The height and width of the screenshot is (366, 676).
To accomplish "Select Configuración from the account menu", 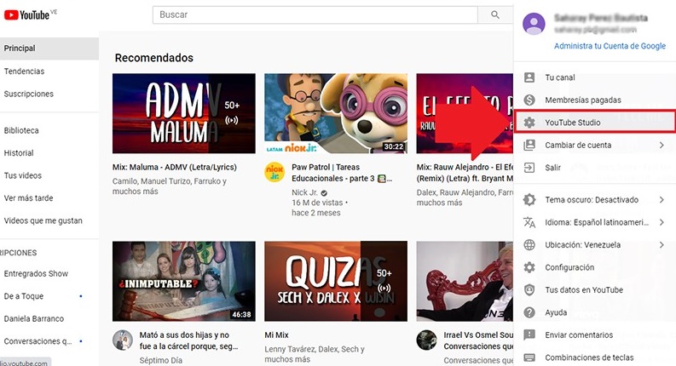I will 570,267.
